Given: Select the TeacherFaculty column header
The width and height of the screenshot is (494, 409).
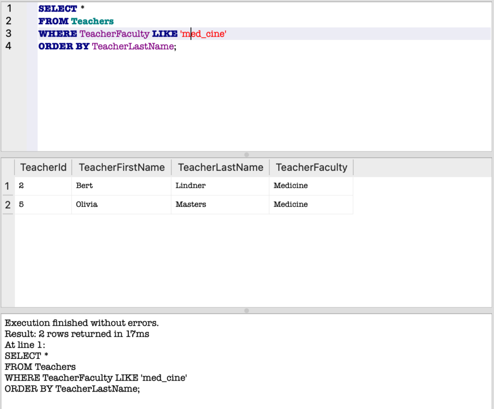Looking at the screenshot, I should pos(311,167).
